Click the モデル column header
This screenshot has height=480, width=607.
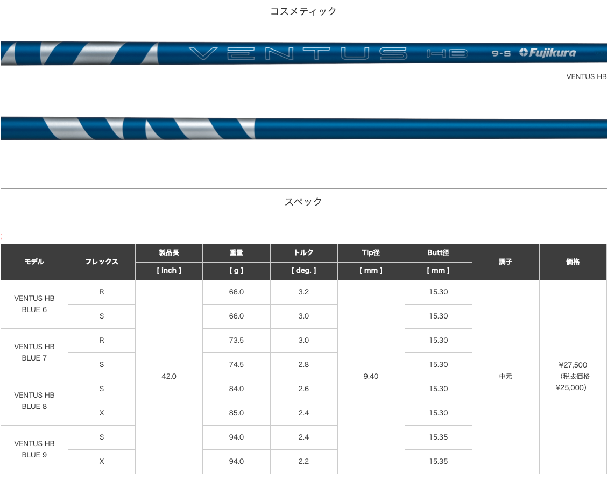click(34, 262)
